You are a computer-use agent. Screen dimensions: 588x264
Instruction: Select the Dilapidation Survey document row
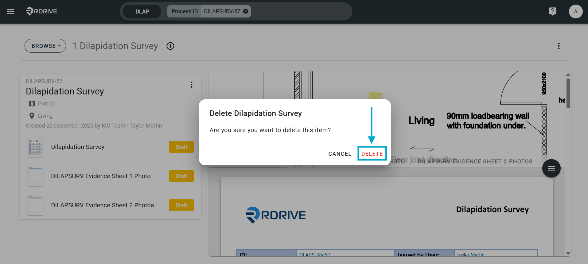pos(111,147)
